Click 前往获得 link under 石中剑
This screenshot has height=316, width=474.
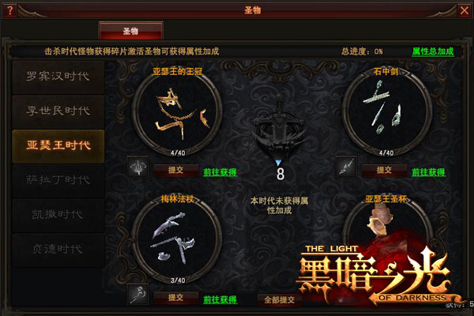click(429, 172)
